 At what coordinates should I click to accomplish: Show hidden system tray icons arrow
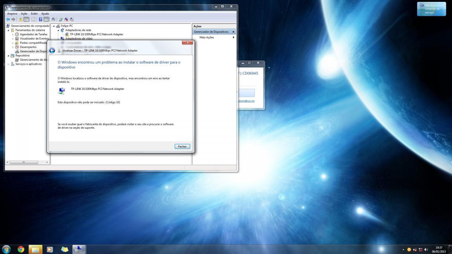[x=403, y=249]
